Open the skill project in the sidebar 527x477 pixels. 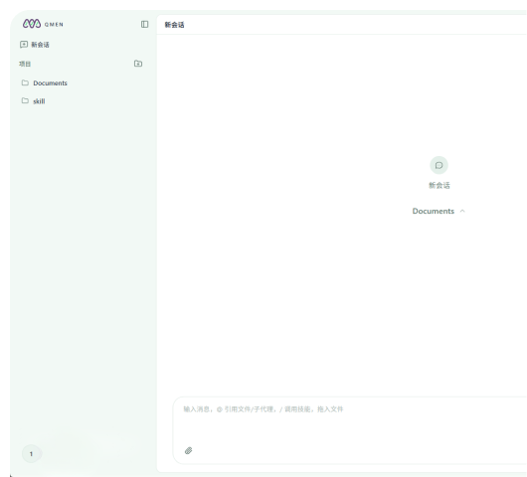coord(39,101)
